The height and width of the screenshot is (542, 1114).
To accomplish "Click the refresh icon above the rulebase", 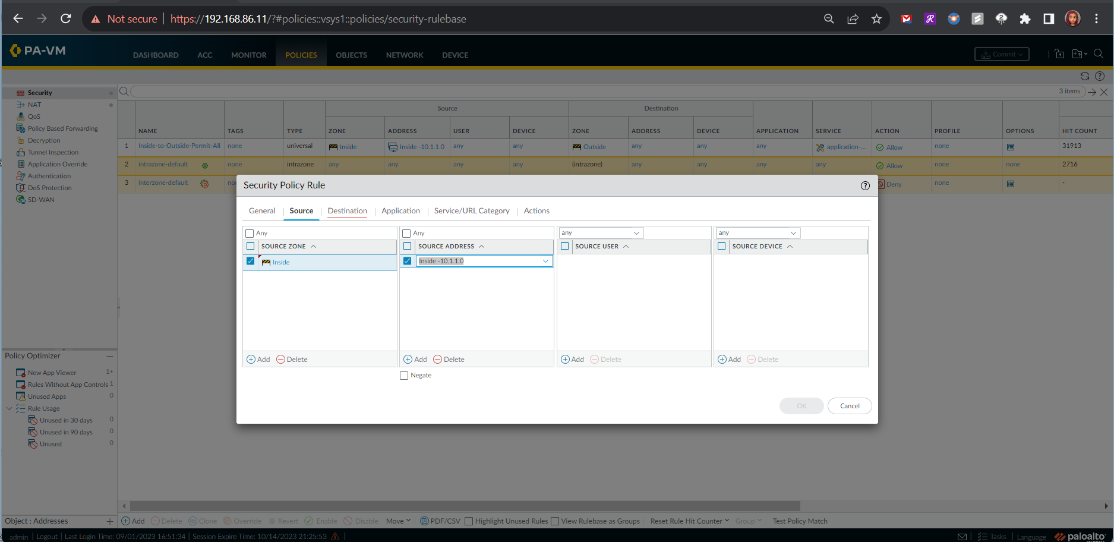I will 1084,76.
